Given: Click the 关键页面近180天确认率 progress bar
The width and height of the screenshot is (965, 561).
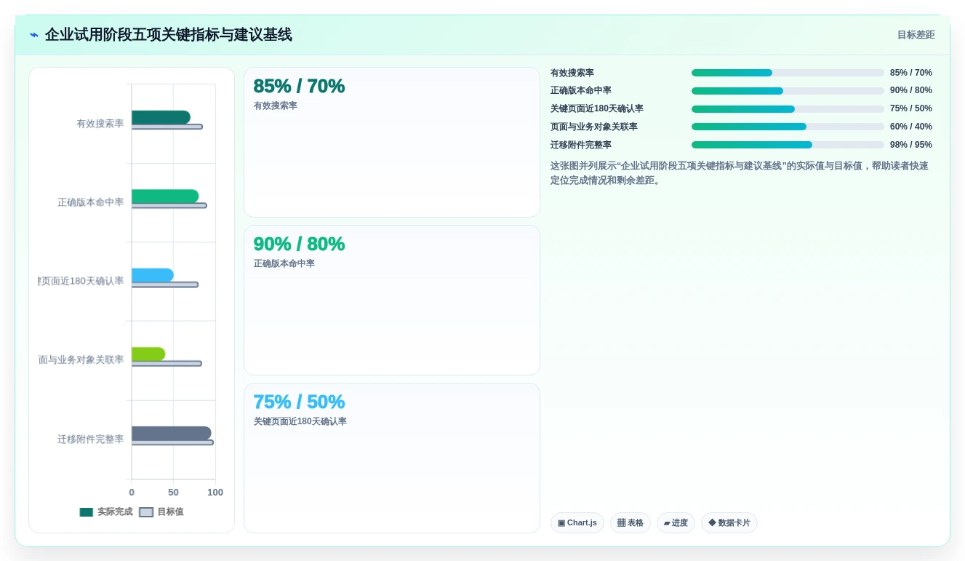Looking at the screenshot, I should coord(788,109).
